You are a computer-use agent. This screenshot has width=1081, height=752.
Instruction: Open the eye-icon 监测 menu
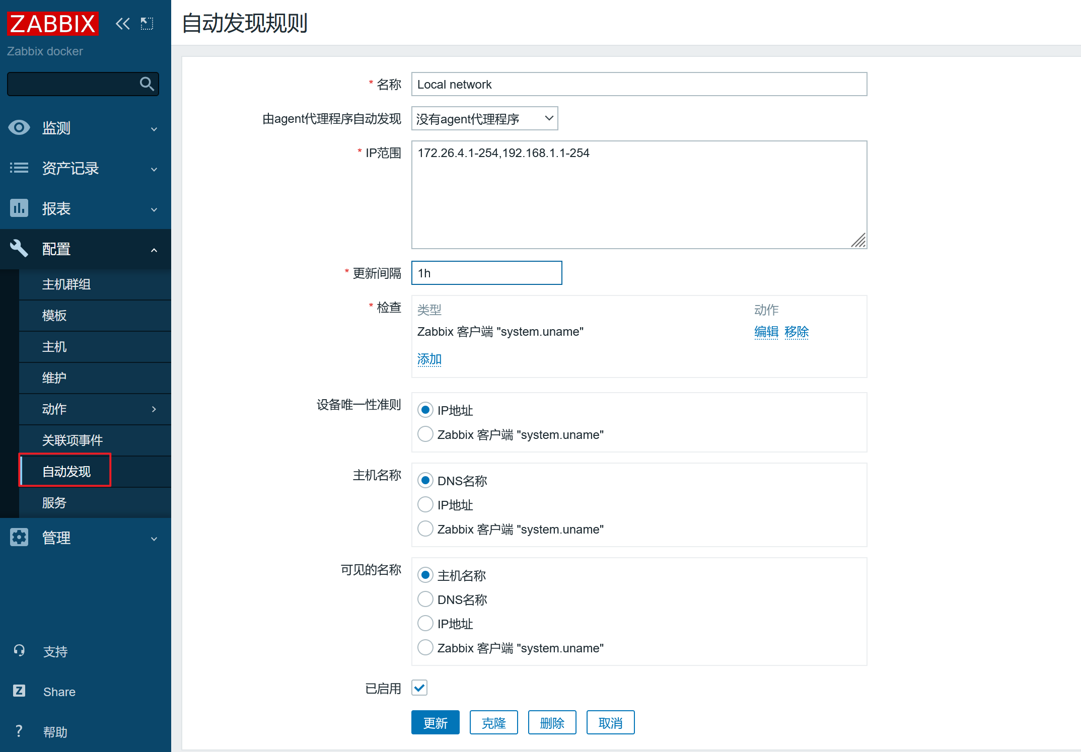(x=19, y=128)
